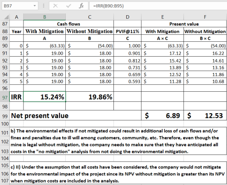Click the PVIF value 1.000

point(128,46)
